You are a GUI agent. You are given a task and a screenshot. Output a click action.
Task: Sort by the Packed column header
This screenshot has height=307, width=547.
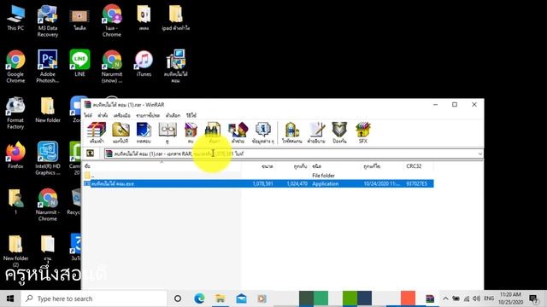[292, 166]
